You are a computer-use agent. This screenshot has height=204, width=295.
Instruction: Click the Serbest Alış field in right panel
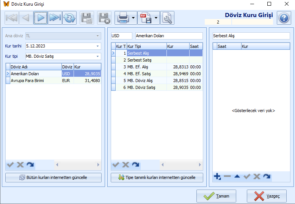[251, 36]
